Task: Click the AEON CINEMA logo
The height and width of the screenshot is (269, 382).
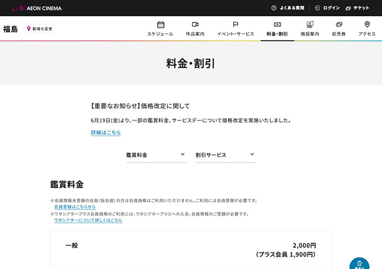Action: tap(37, 8)
